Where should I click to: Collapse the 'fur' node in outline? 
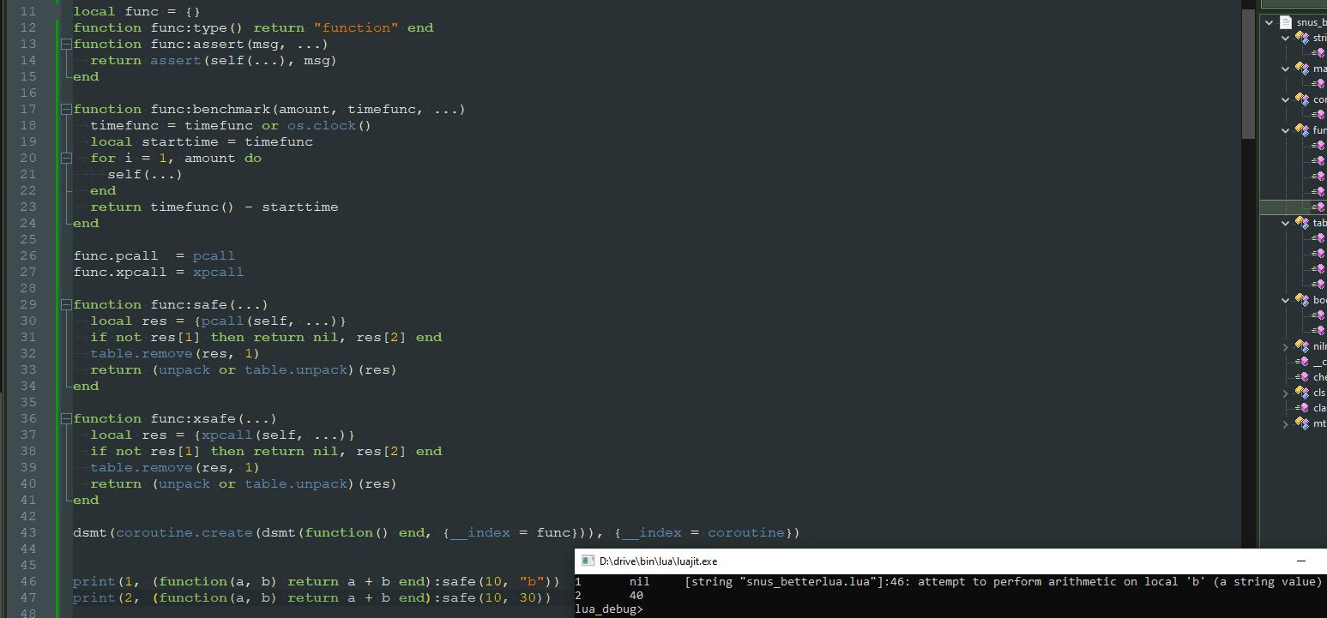1285,130
